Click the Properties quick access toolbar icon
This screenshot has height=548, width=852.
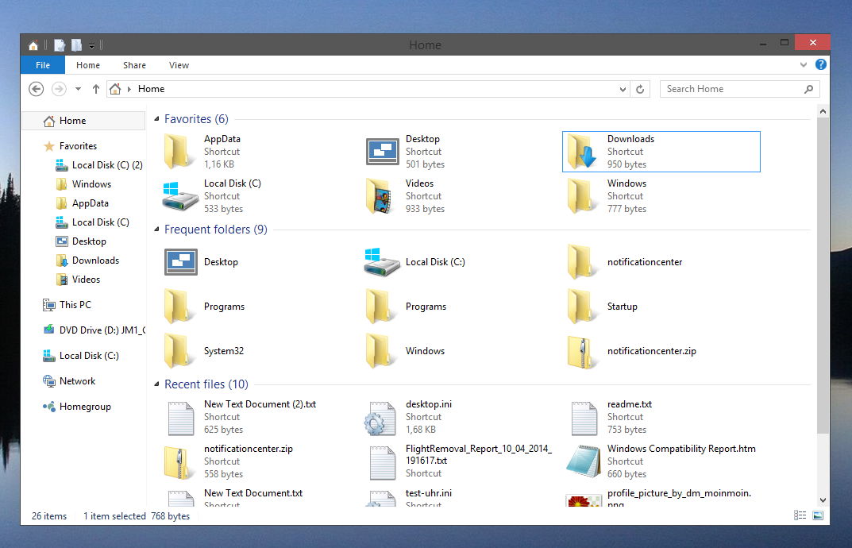[60, 45]
